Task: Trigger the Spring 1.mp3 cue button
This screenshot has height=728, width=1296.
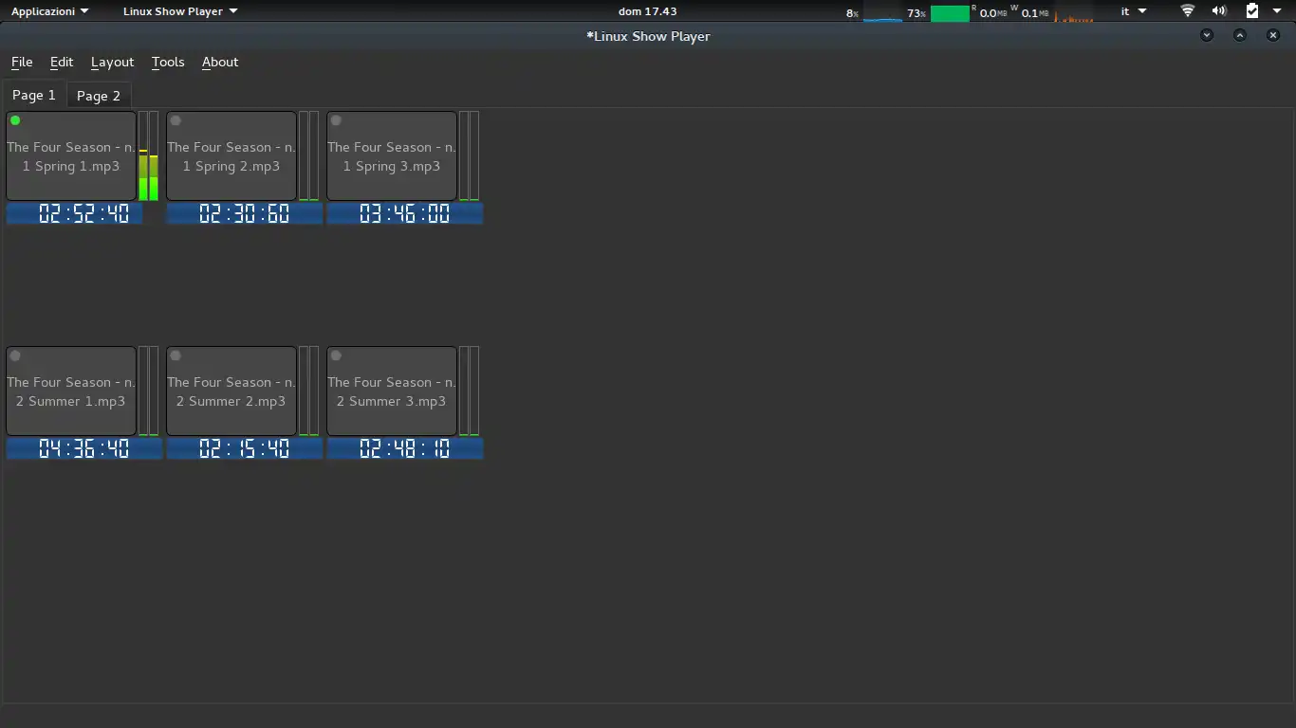Action: point(71,156)
